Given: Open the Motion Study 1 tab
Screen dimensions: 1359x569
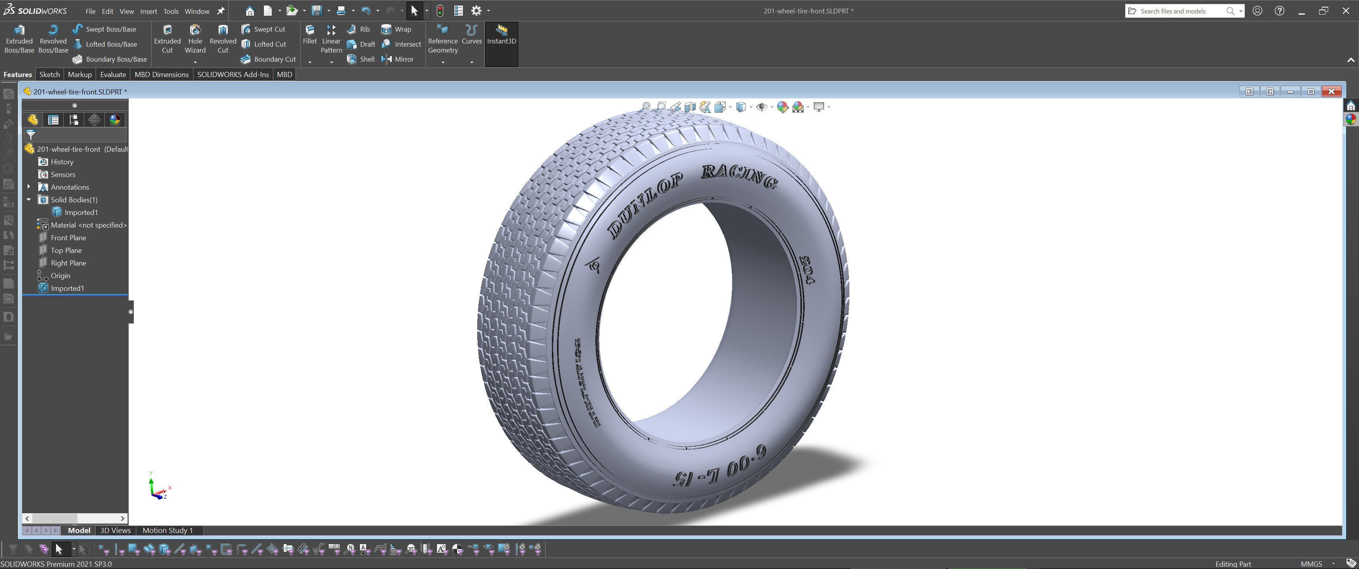Looking at the screenshot, I should (x=167, y=530).
